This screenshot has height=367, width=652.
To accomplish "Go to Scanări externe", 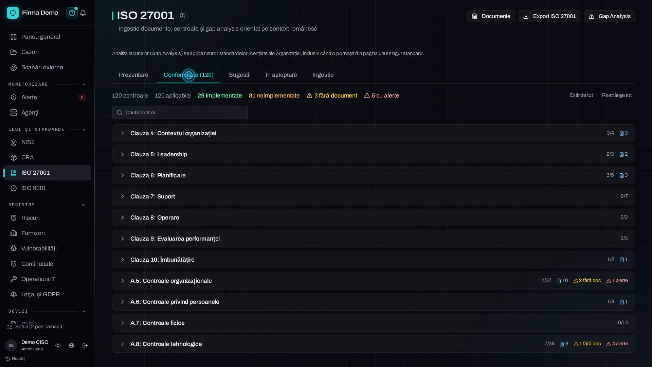I will pyautogui.click(x=47, y=67).
